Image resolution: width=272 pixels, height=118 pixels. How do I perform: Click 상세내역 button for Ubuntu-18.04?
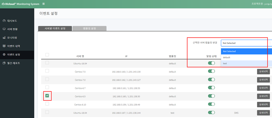point(263,113)
